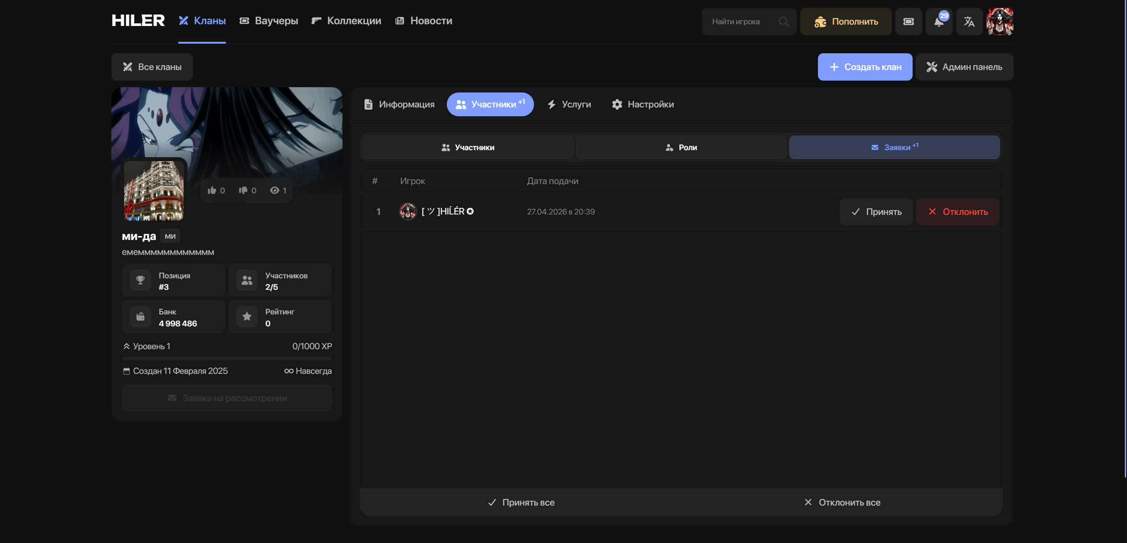The image size is (1127, 543).
Task: Click the bank value 4 998 486
Action: tap(178, 323)
